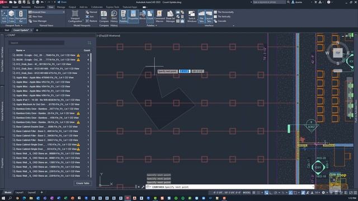358x201 pixels.
Task: Click the Join viewports icon
Action: pyautogui.click(x=89, y=17)
